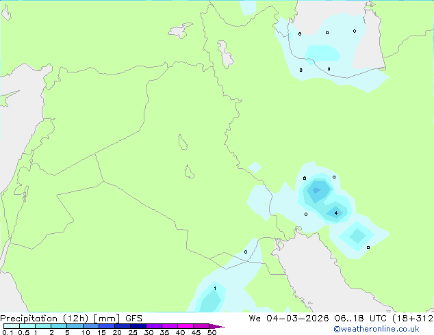
Task: Select the 5–10 mm legend swatch
Action: pyautogui.click(x=75, y=326)
